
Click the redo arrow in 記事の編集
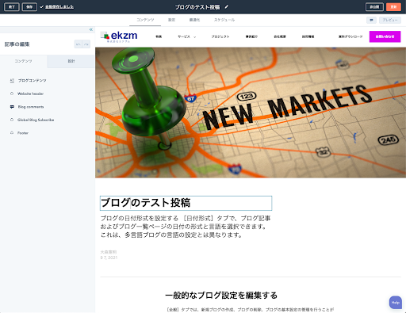[x=86, y=44]
